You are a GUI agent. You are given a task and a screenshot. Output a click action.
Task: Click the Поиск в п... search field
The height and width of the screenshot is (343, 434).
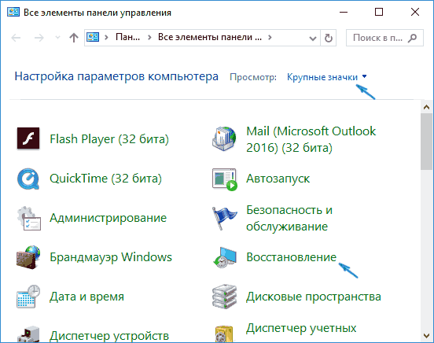(x=384, y=38)
